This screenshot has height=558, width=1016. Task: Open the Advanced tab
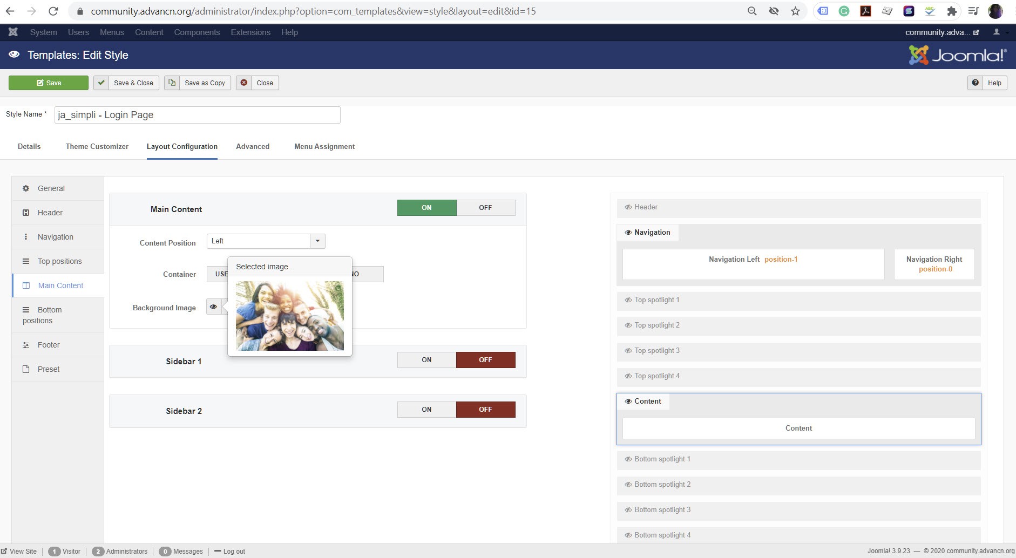(x=253, y=146)
